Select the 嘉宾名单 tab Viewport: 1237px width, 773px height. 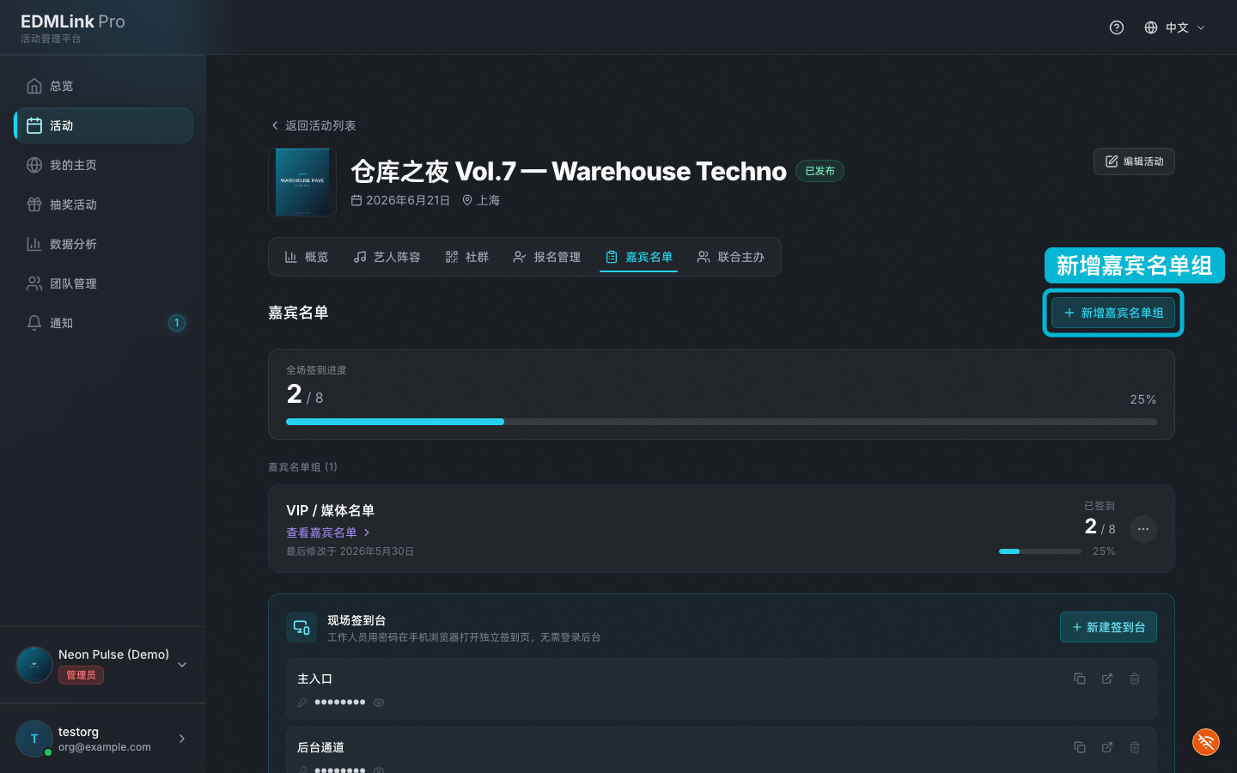pos(639,257)
